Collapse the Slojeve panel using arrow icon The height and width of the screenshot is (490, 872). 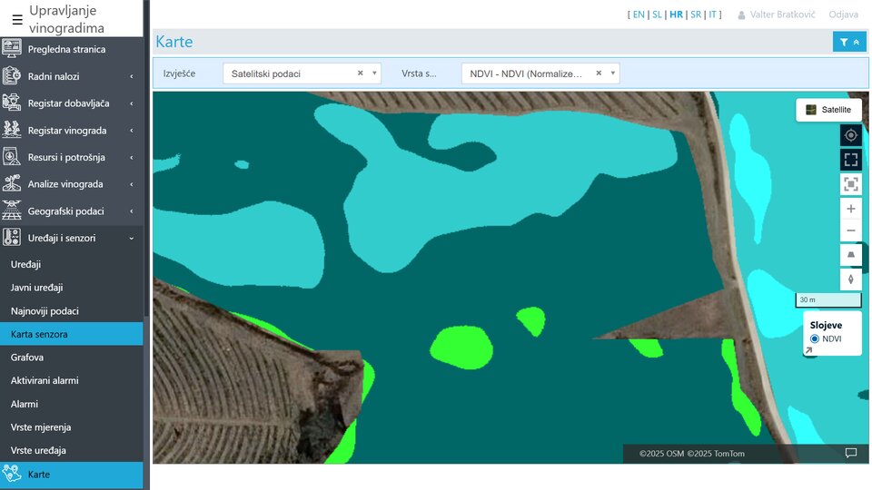click(809, 350)
